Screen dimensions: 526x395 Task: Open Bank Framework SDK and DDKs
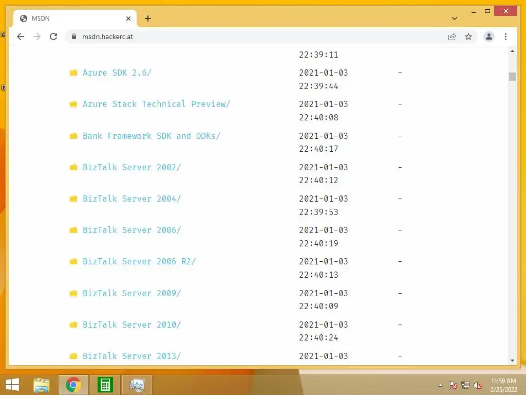[152, 136]
